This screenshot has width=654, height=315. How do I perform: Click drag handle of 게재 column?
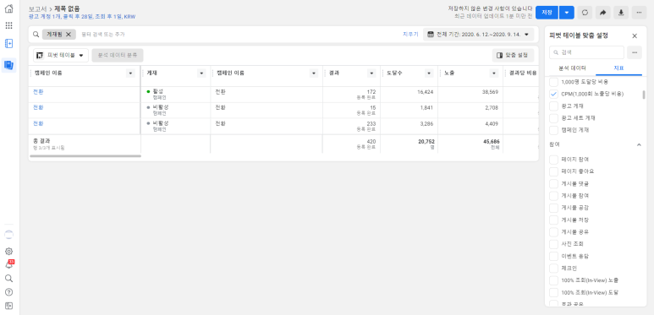[x=143, y=73]
